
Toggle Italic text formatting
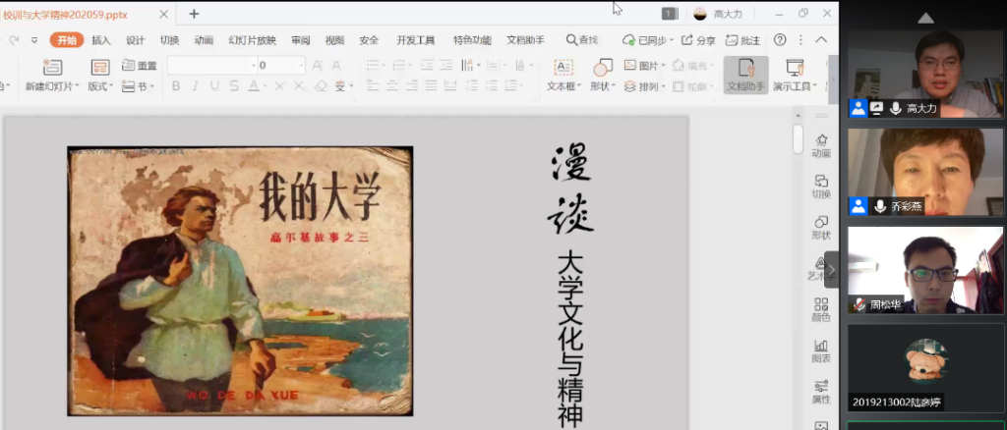pos(196,86)
